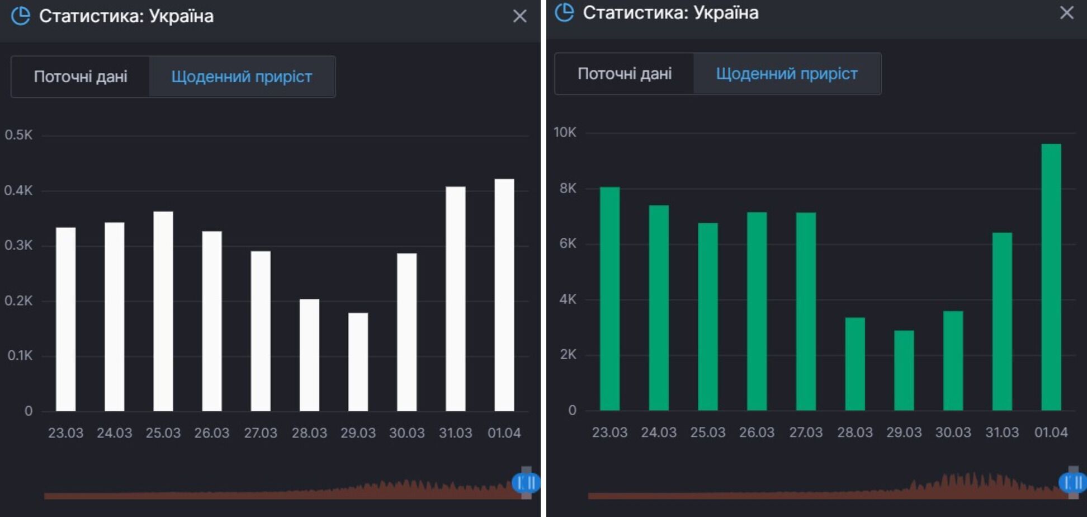
Task: Click the 0.2K axis label in left chart
Action: pyautogui.click(x=18, y=300)
